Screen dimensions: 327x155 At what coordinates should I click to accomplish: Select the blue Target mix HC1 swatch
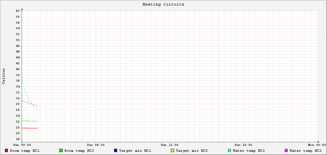115,151
